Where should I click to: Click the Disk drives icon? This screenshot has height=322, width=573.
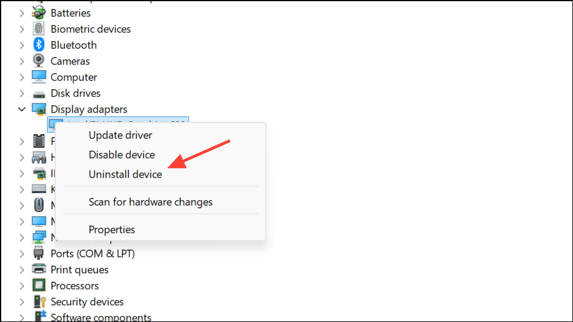pyautogui.click(x=39, y=94)
